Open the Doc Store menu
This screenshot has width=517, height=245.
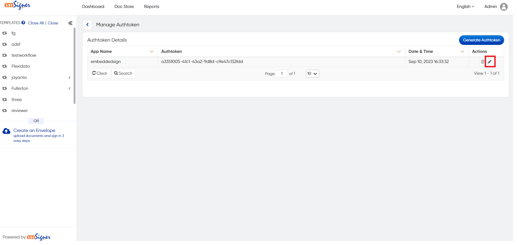click(x=124, y=7)
